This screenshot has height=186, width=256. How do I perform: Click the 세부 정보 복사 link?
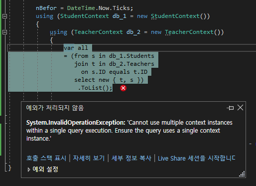[x=131, y=158]
